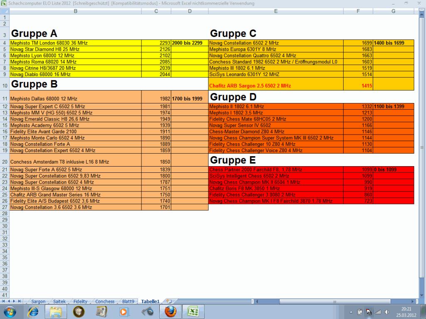Go to the previous sheet tab

point(9,302)
